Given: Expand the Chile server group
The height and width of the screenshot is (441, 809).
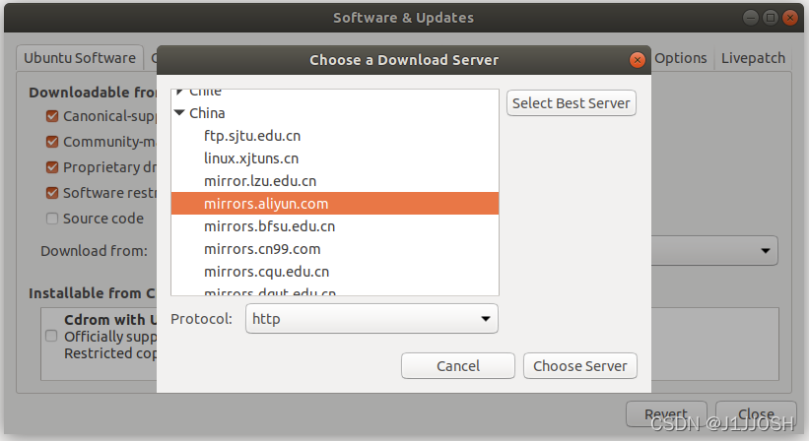Looking at the screenshot, I should [x=179, y=92].
